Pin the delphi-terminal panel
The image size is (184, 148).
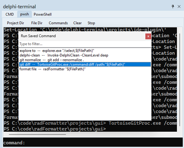pyautogui.click(x=173, y=7)
